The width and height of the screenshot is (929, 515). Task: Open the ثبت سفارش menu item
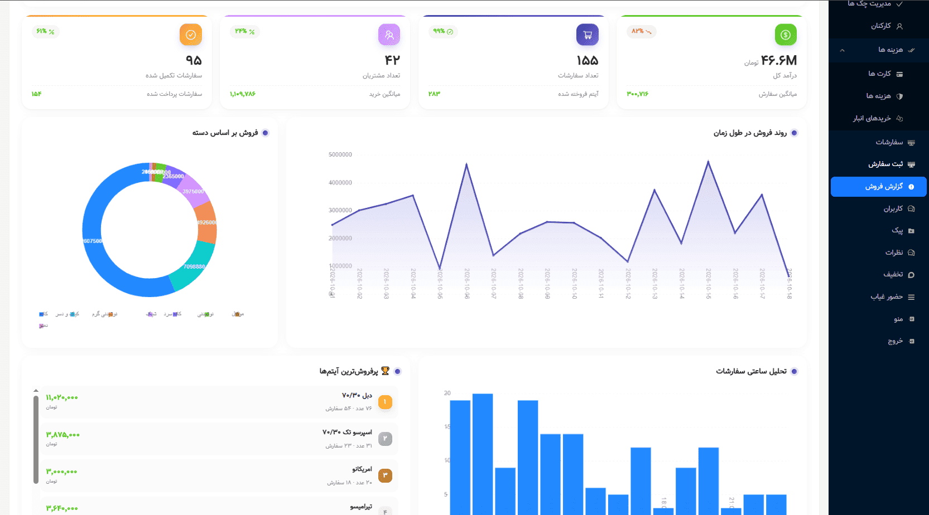pyautogui.click(x=879, y=164)
